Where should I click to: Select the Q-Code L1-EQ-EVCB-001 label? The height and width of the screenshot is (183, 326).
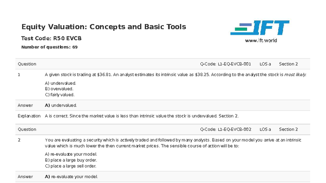click(x=225, y=64)
